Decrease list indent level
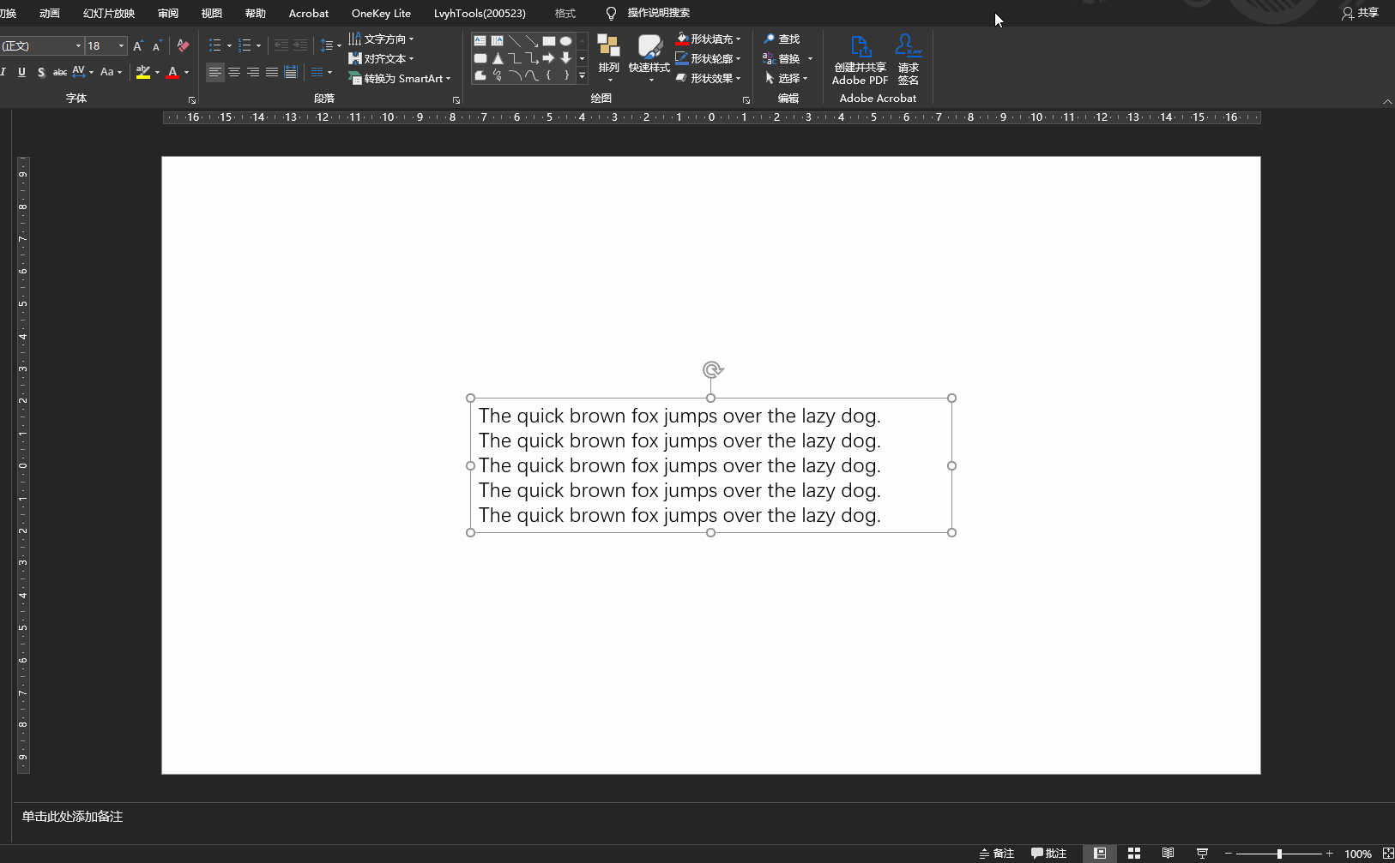Image resolution: width=1395 pixels, height=863 pixels. pos(281,45)
